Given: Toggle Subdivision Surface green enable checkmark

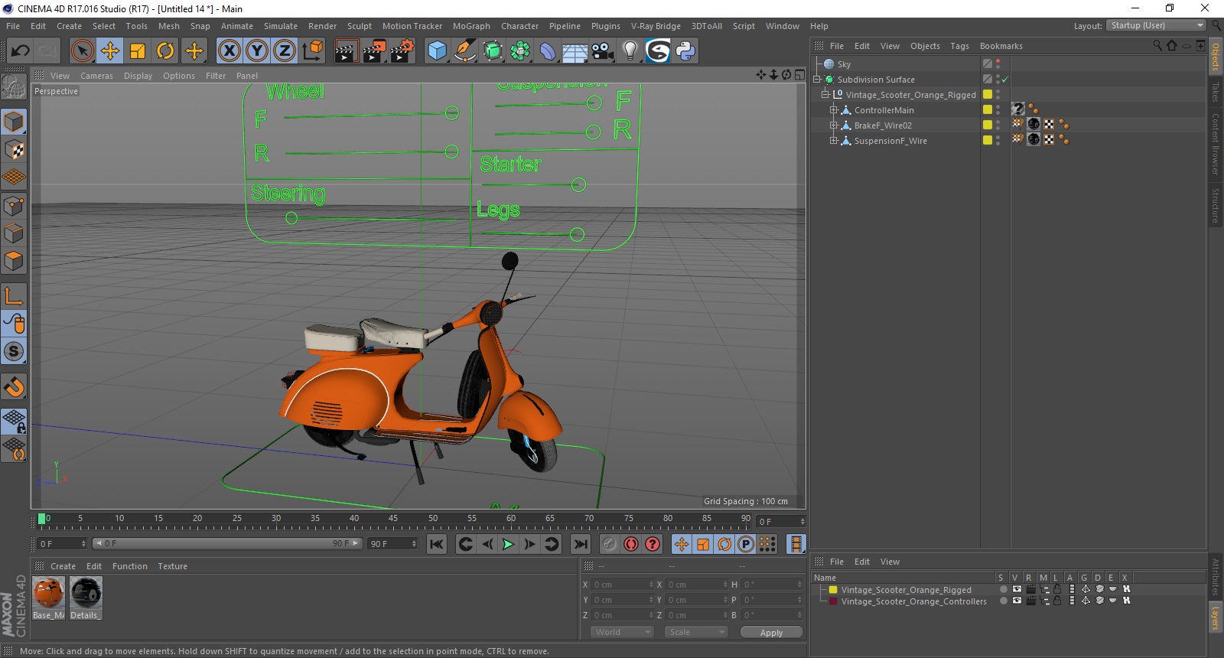Looking at the screenshot, I should (1005, 80).
